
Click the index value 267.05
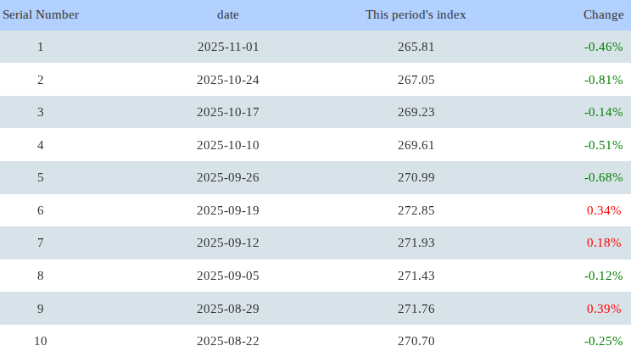(416, 80)
